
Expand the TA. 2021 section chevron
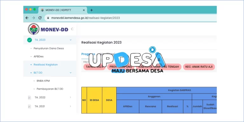coord(70,106)
